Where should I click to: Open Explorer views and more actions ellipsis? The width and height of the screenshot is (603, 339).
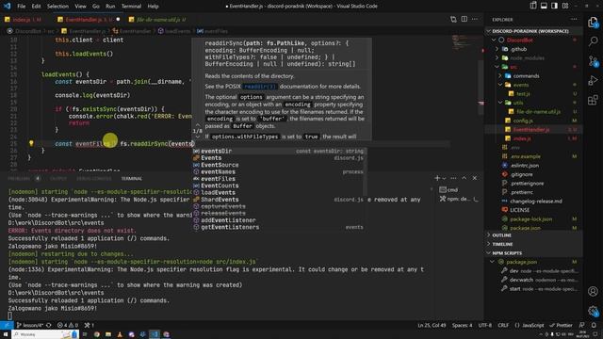point(574,19)
